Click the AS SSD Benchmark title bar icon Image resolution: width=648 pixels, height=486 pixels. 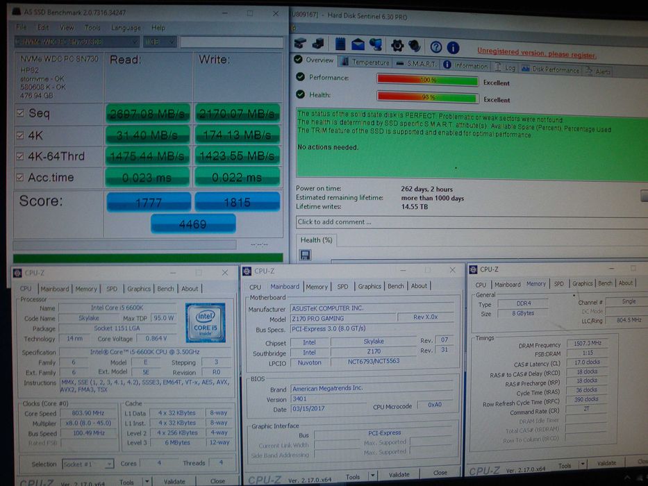[x=17, y=11]
